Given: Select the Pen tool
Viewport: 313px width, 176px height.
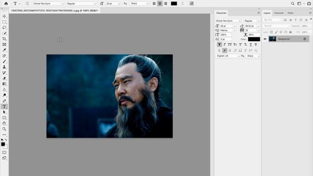Looking at the screenshot, I should (x=4, y=101).
